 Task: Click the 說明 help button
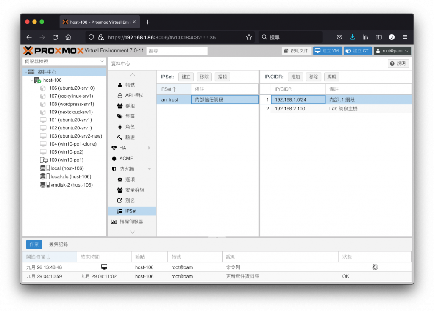398,63
